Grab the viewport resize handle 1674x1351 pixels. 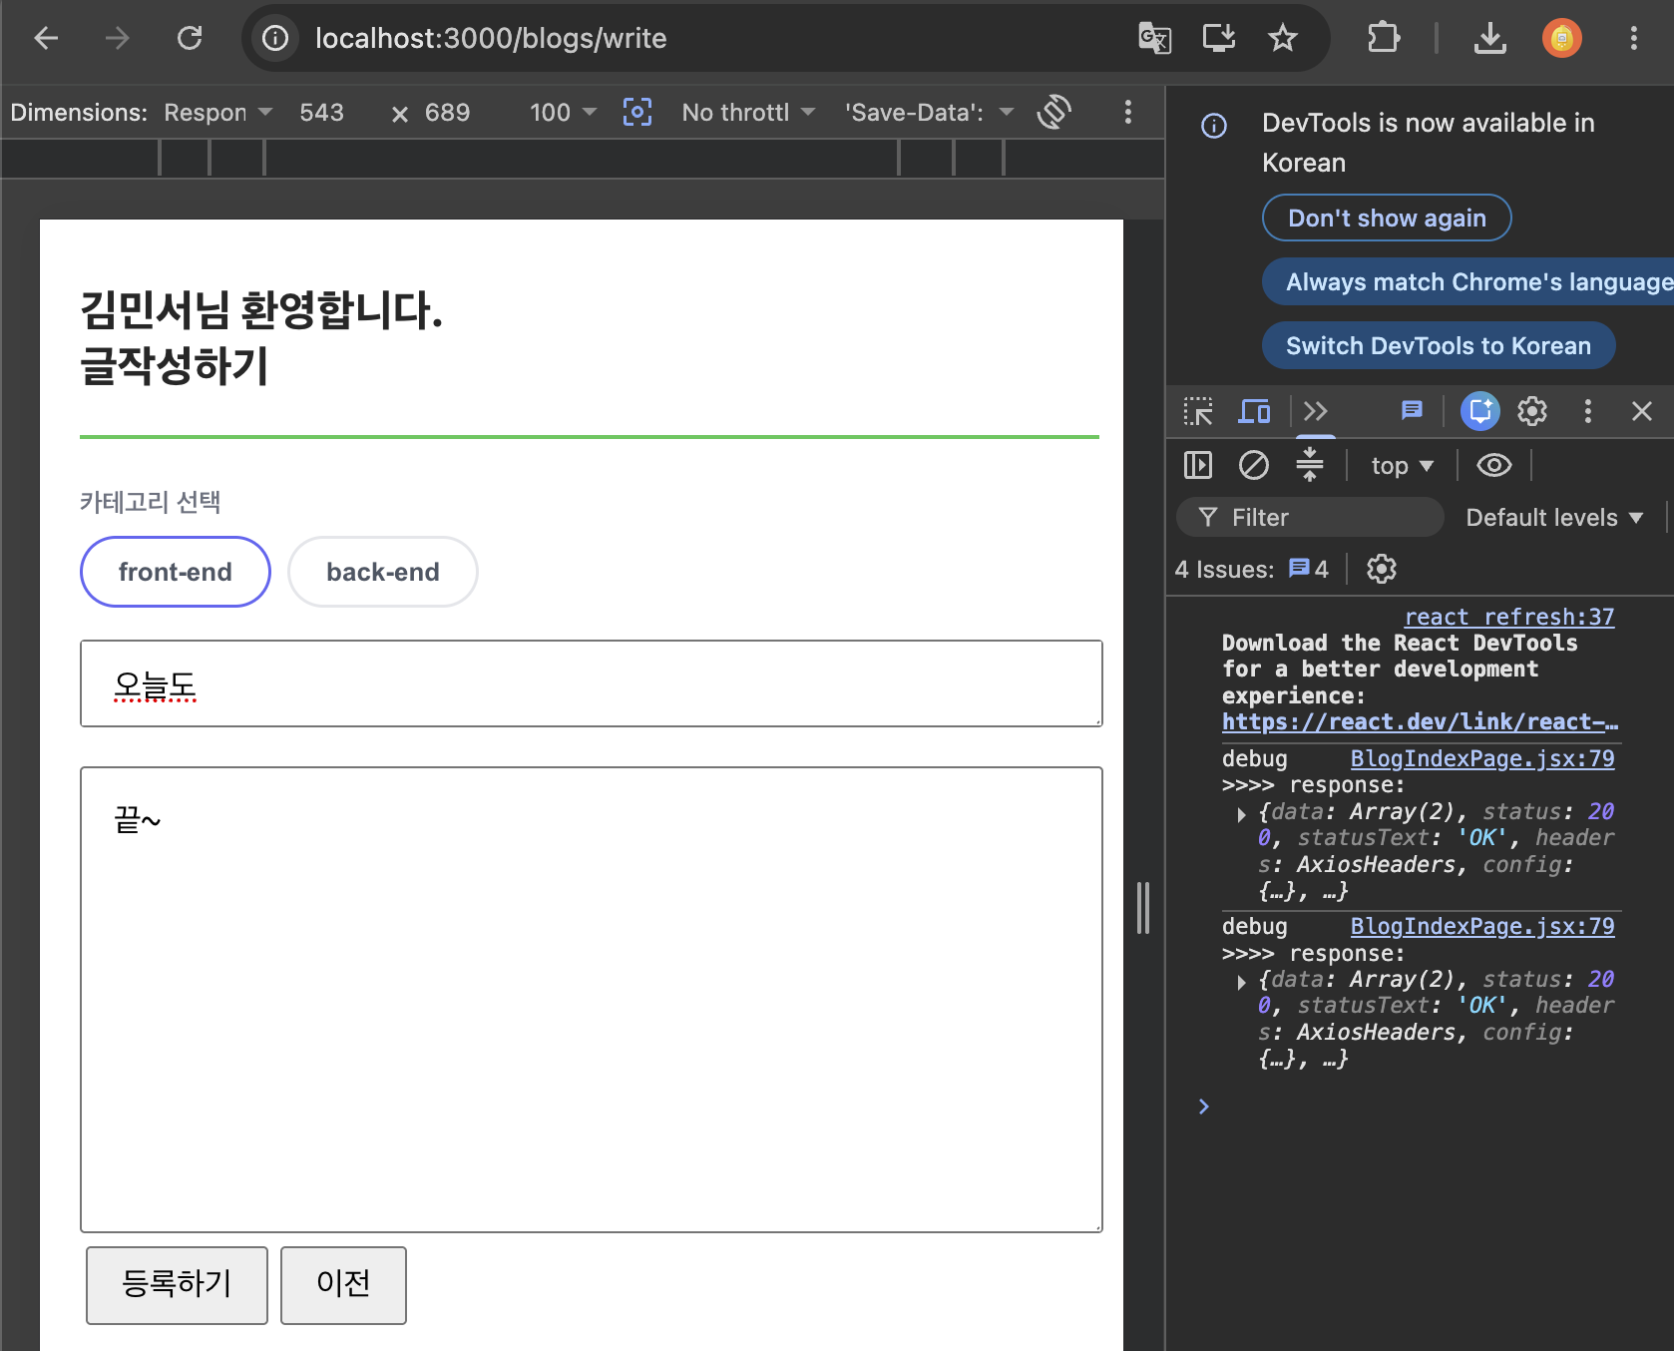[x=1143, y=908]
